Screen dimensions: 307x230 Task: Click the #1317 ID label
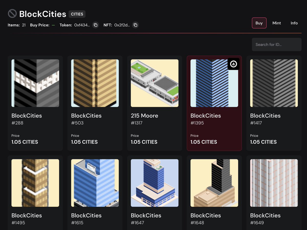pyautogui.click(x=137, y=123)
